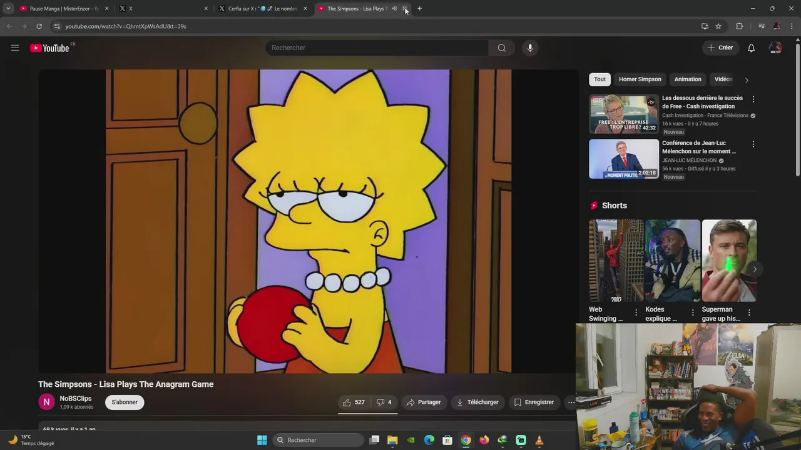
Task: Open the YouTube hamburger guide menu
Action: (x=15, y=47)
